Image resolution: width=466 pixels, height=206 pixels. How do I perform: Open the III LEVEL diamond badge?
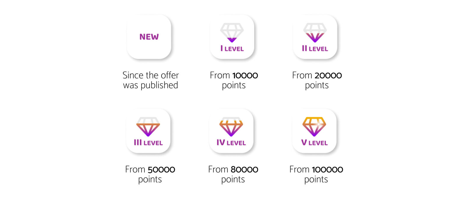(x=148, y=131)
